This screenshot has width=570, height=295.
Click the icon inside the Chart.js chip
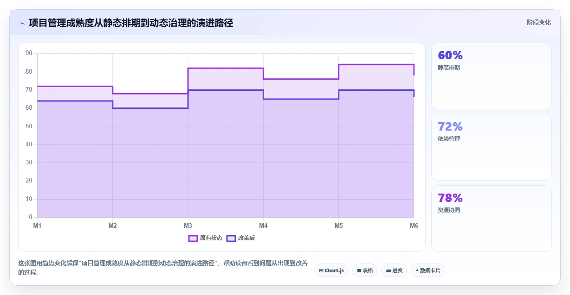321,270
